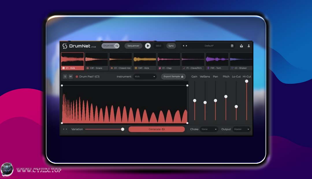Select the F#1 - Tom pad label
The image size is (312, 179).
pos(216,68)
